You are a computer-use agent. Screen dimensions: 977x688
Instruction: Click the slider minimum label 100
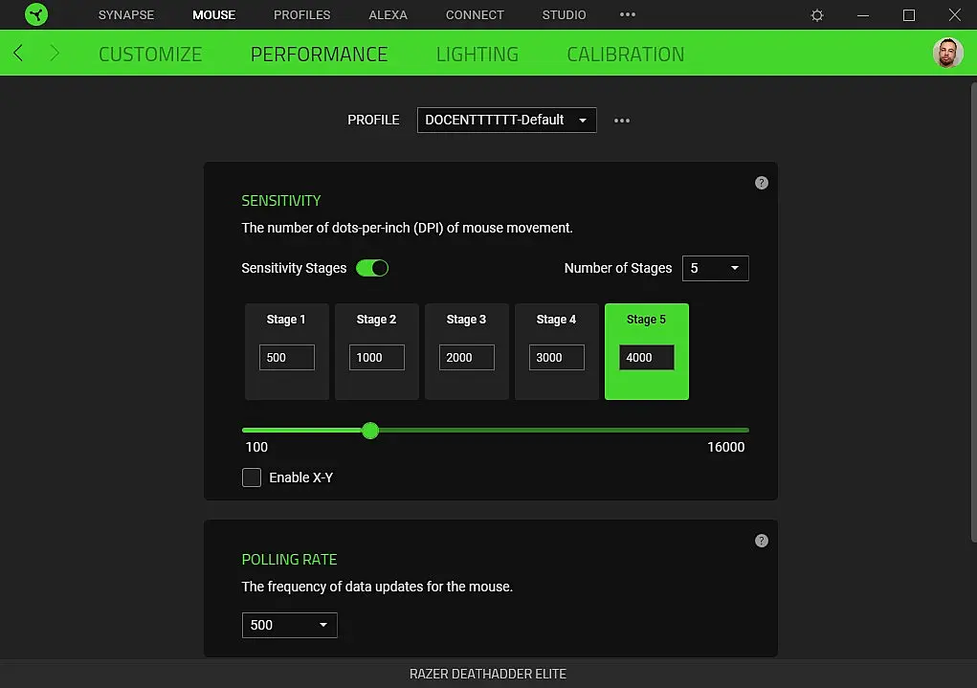pos(256,447)
